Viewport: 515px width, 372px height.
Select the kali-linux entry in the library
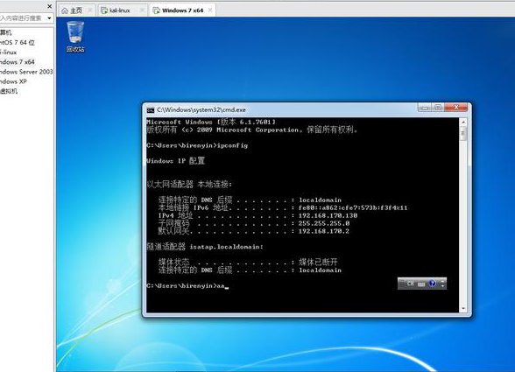click(x=9, y=53)
